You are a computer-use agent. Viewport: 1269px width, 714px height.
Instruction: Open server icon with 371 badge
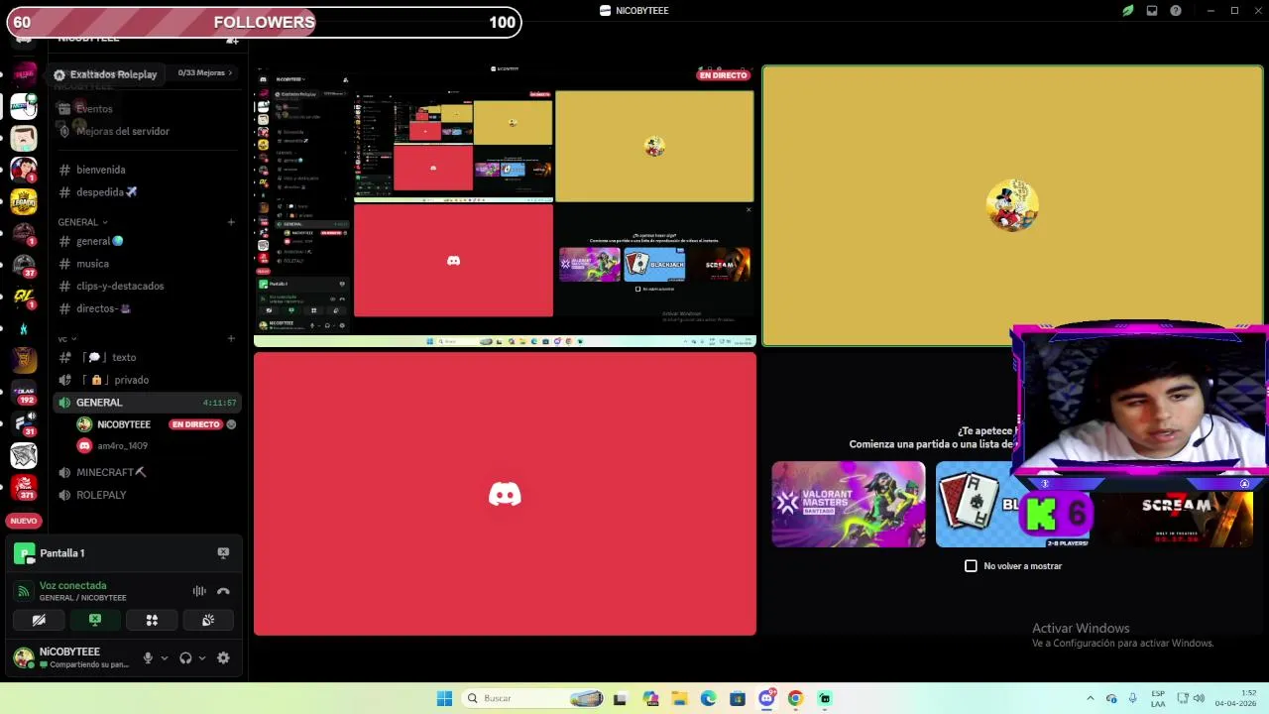[24, 487]
